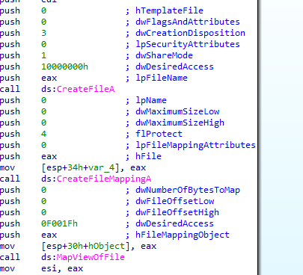Click the hFileMappingObject comment

click(x=183, y=235)
